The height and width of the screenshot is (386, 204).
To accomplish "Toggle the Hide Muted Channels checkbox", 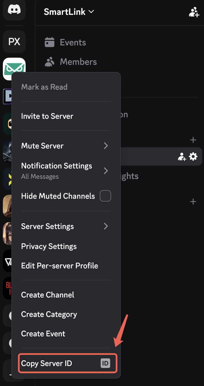I will [105, 196].
